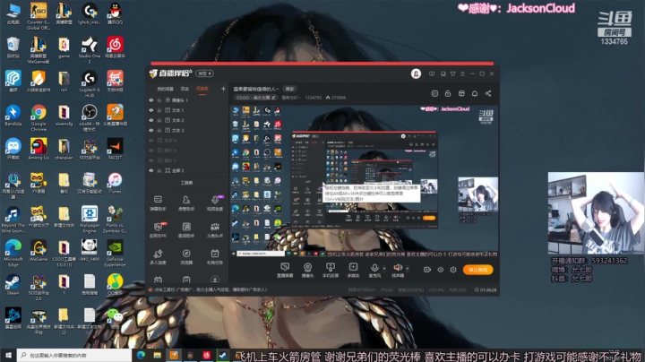Hide the 文本 1 source via eye icon

click(x=151, y=110)
